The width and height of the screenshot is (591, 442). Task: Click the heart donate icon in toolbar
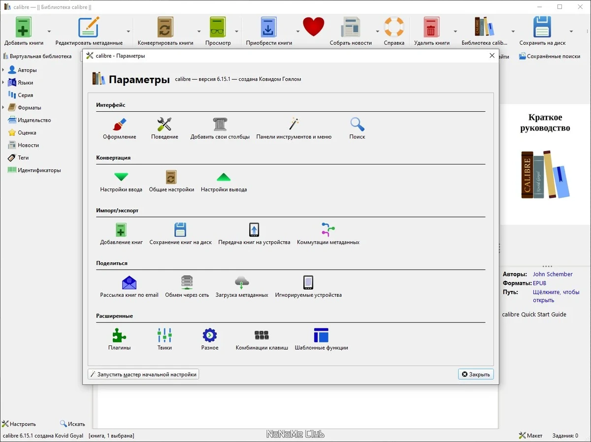pos(313,27)
